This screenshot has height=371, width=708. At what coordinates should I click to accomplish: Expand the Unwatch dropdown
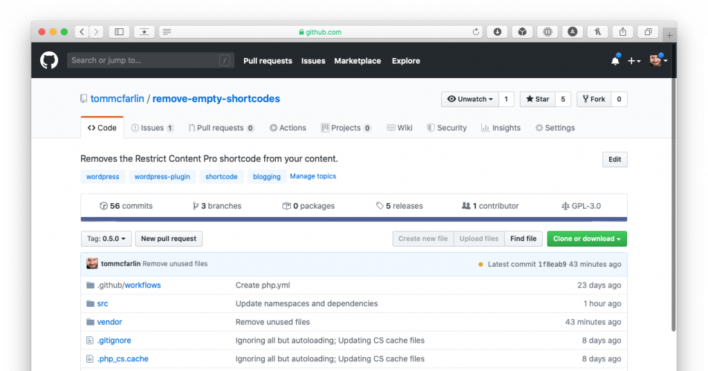(470, 99)
